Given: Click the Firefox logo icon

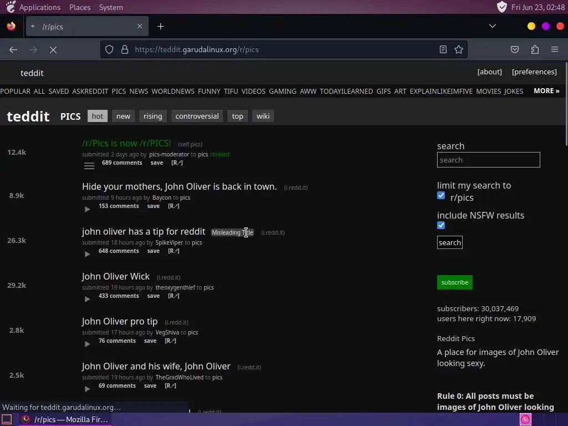Looking at the screenshot, I should (11, 26).
